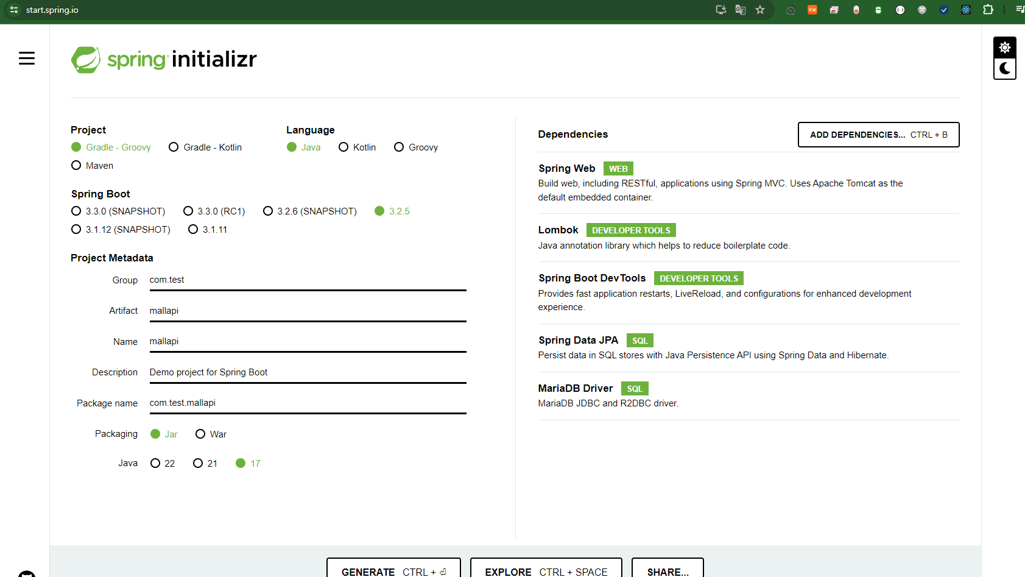Viewport: 1025px width, 577px height.
Task: Select Spring Boot 3.3.0 (SNAPSHOT)
Action: [x=118, y=211]
